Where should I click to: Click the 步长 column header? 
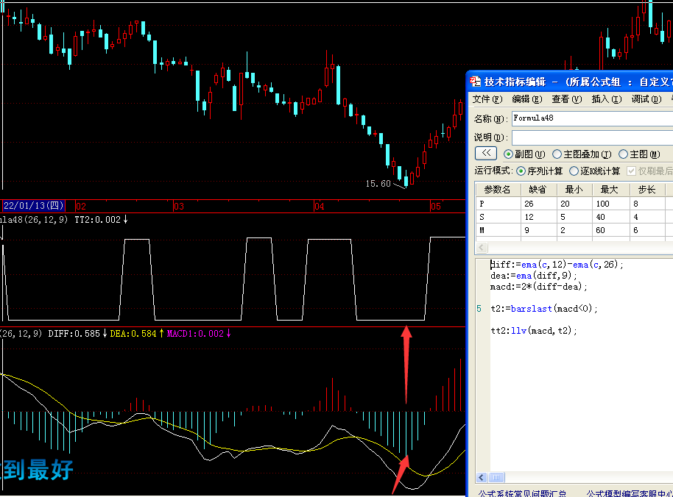click(647, 190)
